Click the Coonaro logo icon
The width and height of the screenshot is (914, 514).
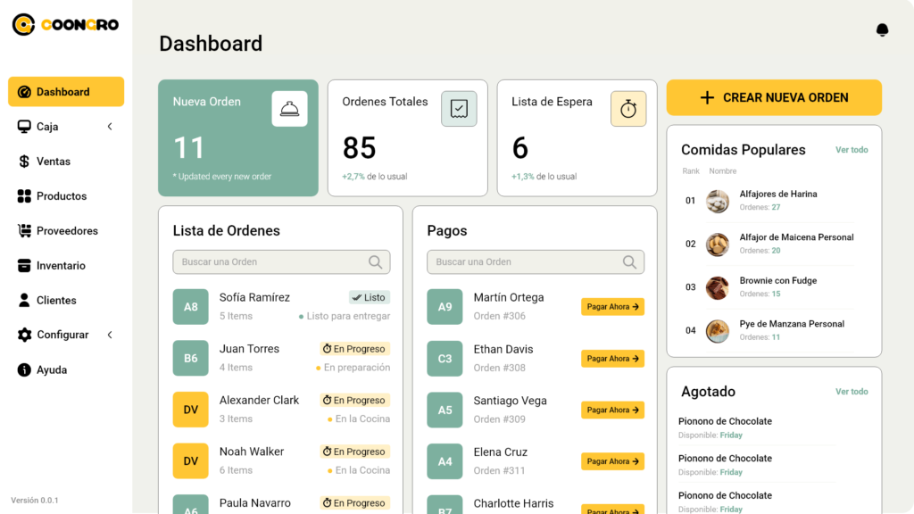tap(23, 25)
